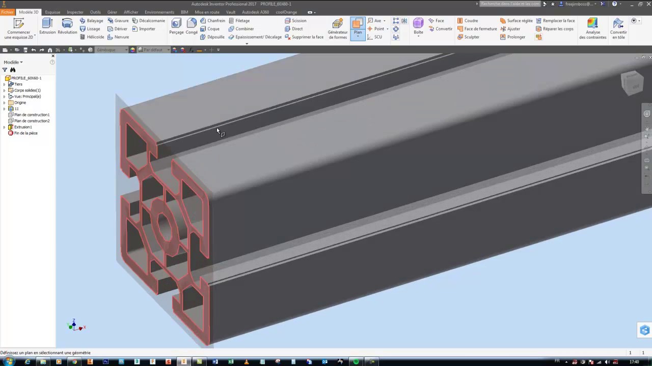Expand the Corps solides(1) node
The width and height of the screenshot is (652, 366).
pos(5,90)
